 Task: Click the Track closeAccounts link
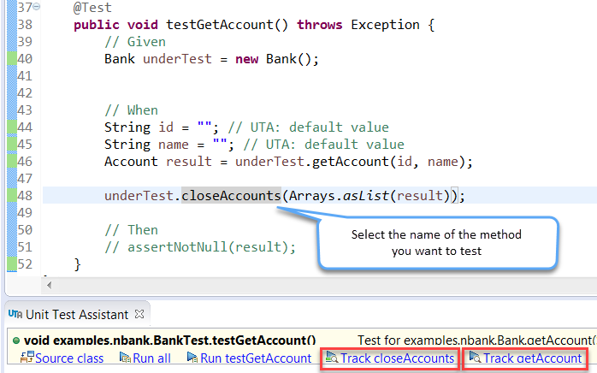point(397,358)
